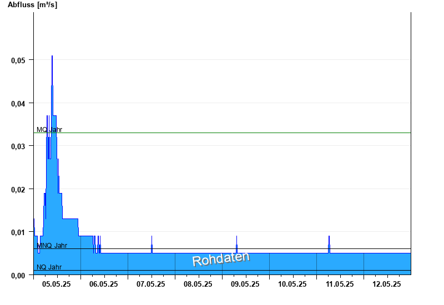The image size is (444, 305).
Task: Click the 0,00 y-axis label
Action: [x=18, y=276]
